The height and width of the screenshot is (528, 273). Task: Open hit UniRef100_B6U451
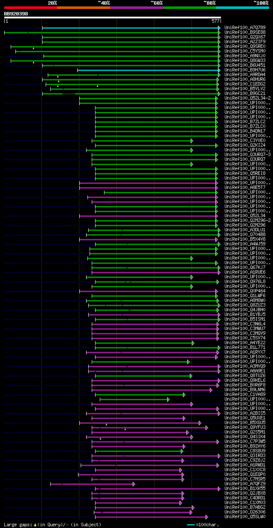[245, 65]
